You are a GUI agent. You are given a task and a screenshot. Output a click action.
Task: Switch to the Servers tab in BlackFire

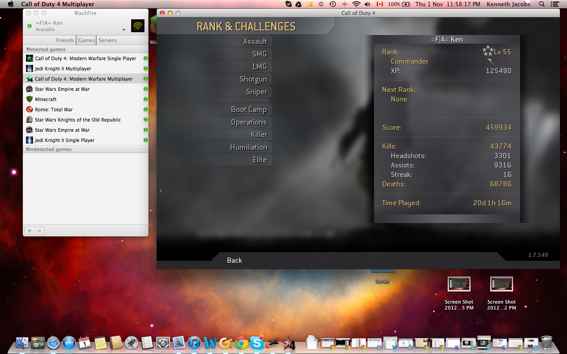coord(107,40)
